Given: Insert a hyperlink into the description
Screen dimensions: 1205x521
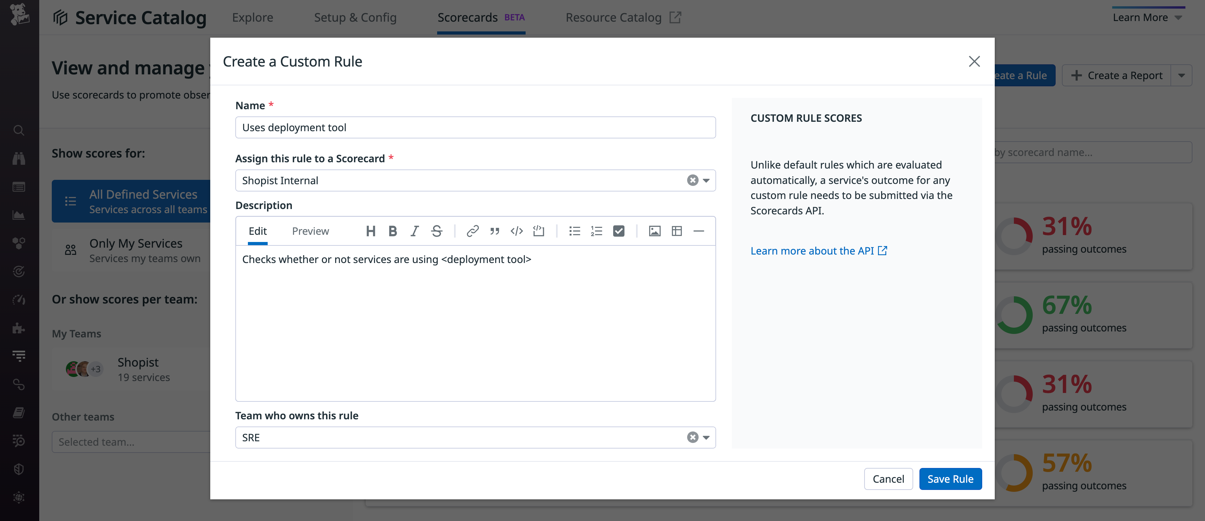Looking at the screenshot, I should pos(473,231).
